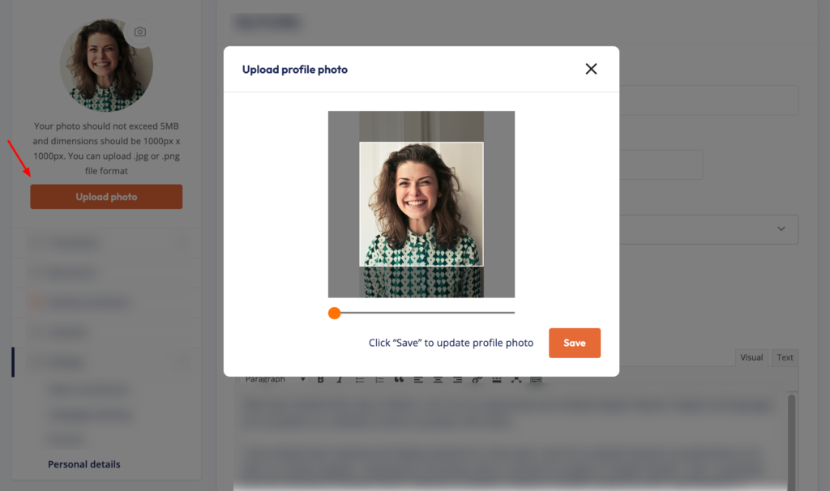Image resolution: width=830 pixels, height=491 pixels.
Task: Click the editor's vertical scrollbar
Action: [792, 438]
